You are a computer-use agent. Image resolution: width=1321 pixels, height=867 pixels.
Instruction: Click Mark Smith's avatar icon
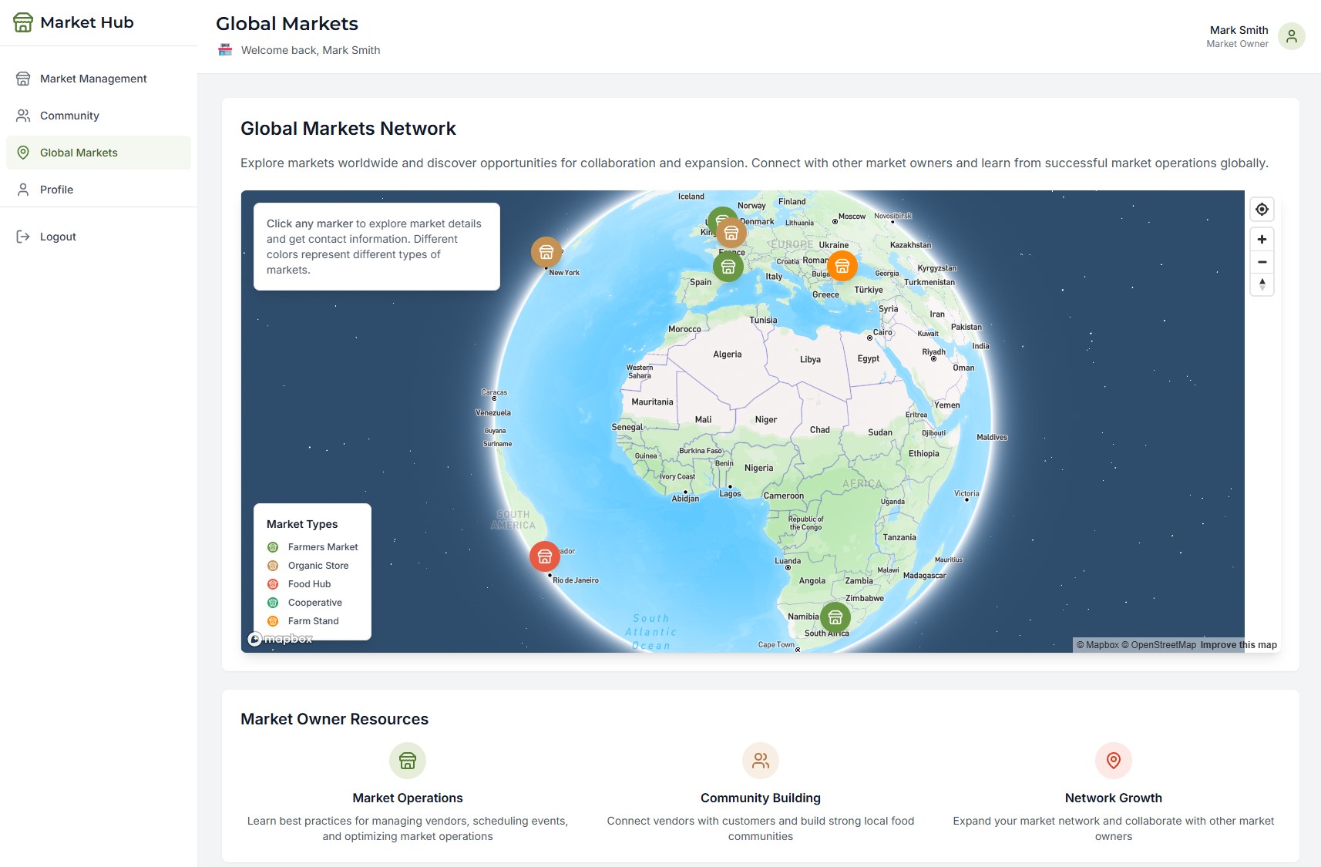click(x=1292, y=35)
